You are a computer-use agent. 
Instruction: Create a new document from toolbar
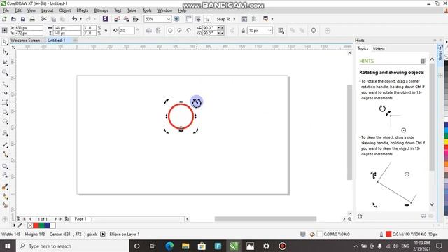click(x=4, y=19)
